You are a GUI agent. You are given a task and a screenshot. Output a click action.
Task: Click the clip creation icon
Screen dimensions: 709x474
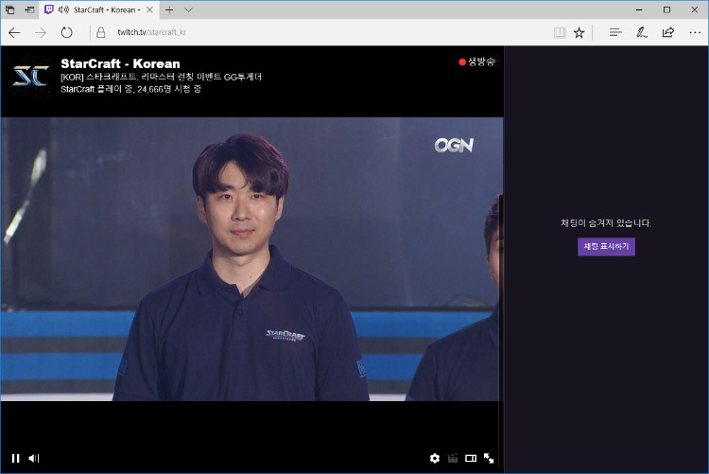coord(452,458)
